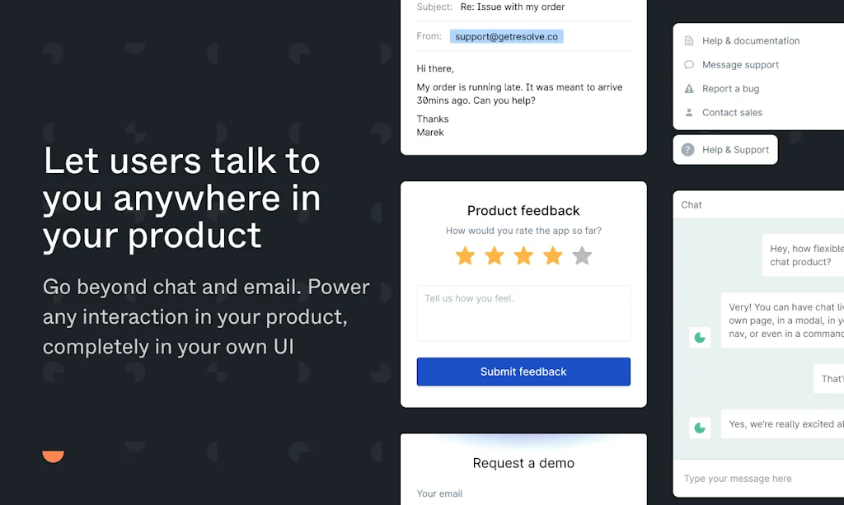Open the Report a bug menu item
844x505 pixels.
point(730,89)
